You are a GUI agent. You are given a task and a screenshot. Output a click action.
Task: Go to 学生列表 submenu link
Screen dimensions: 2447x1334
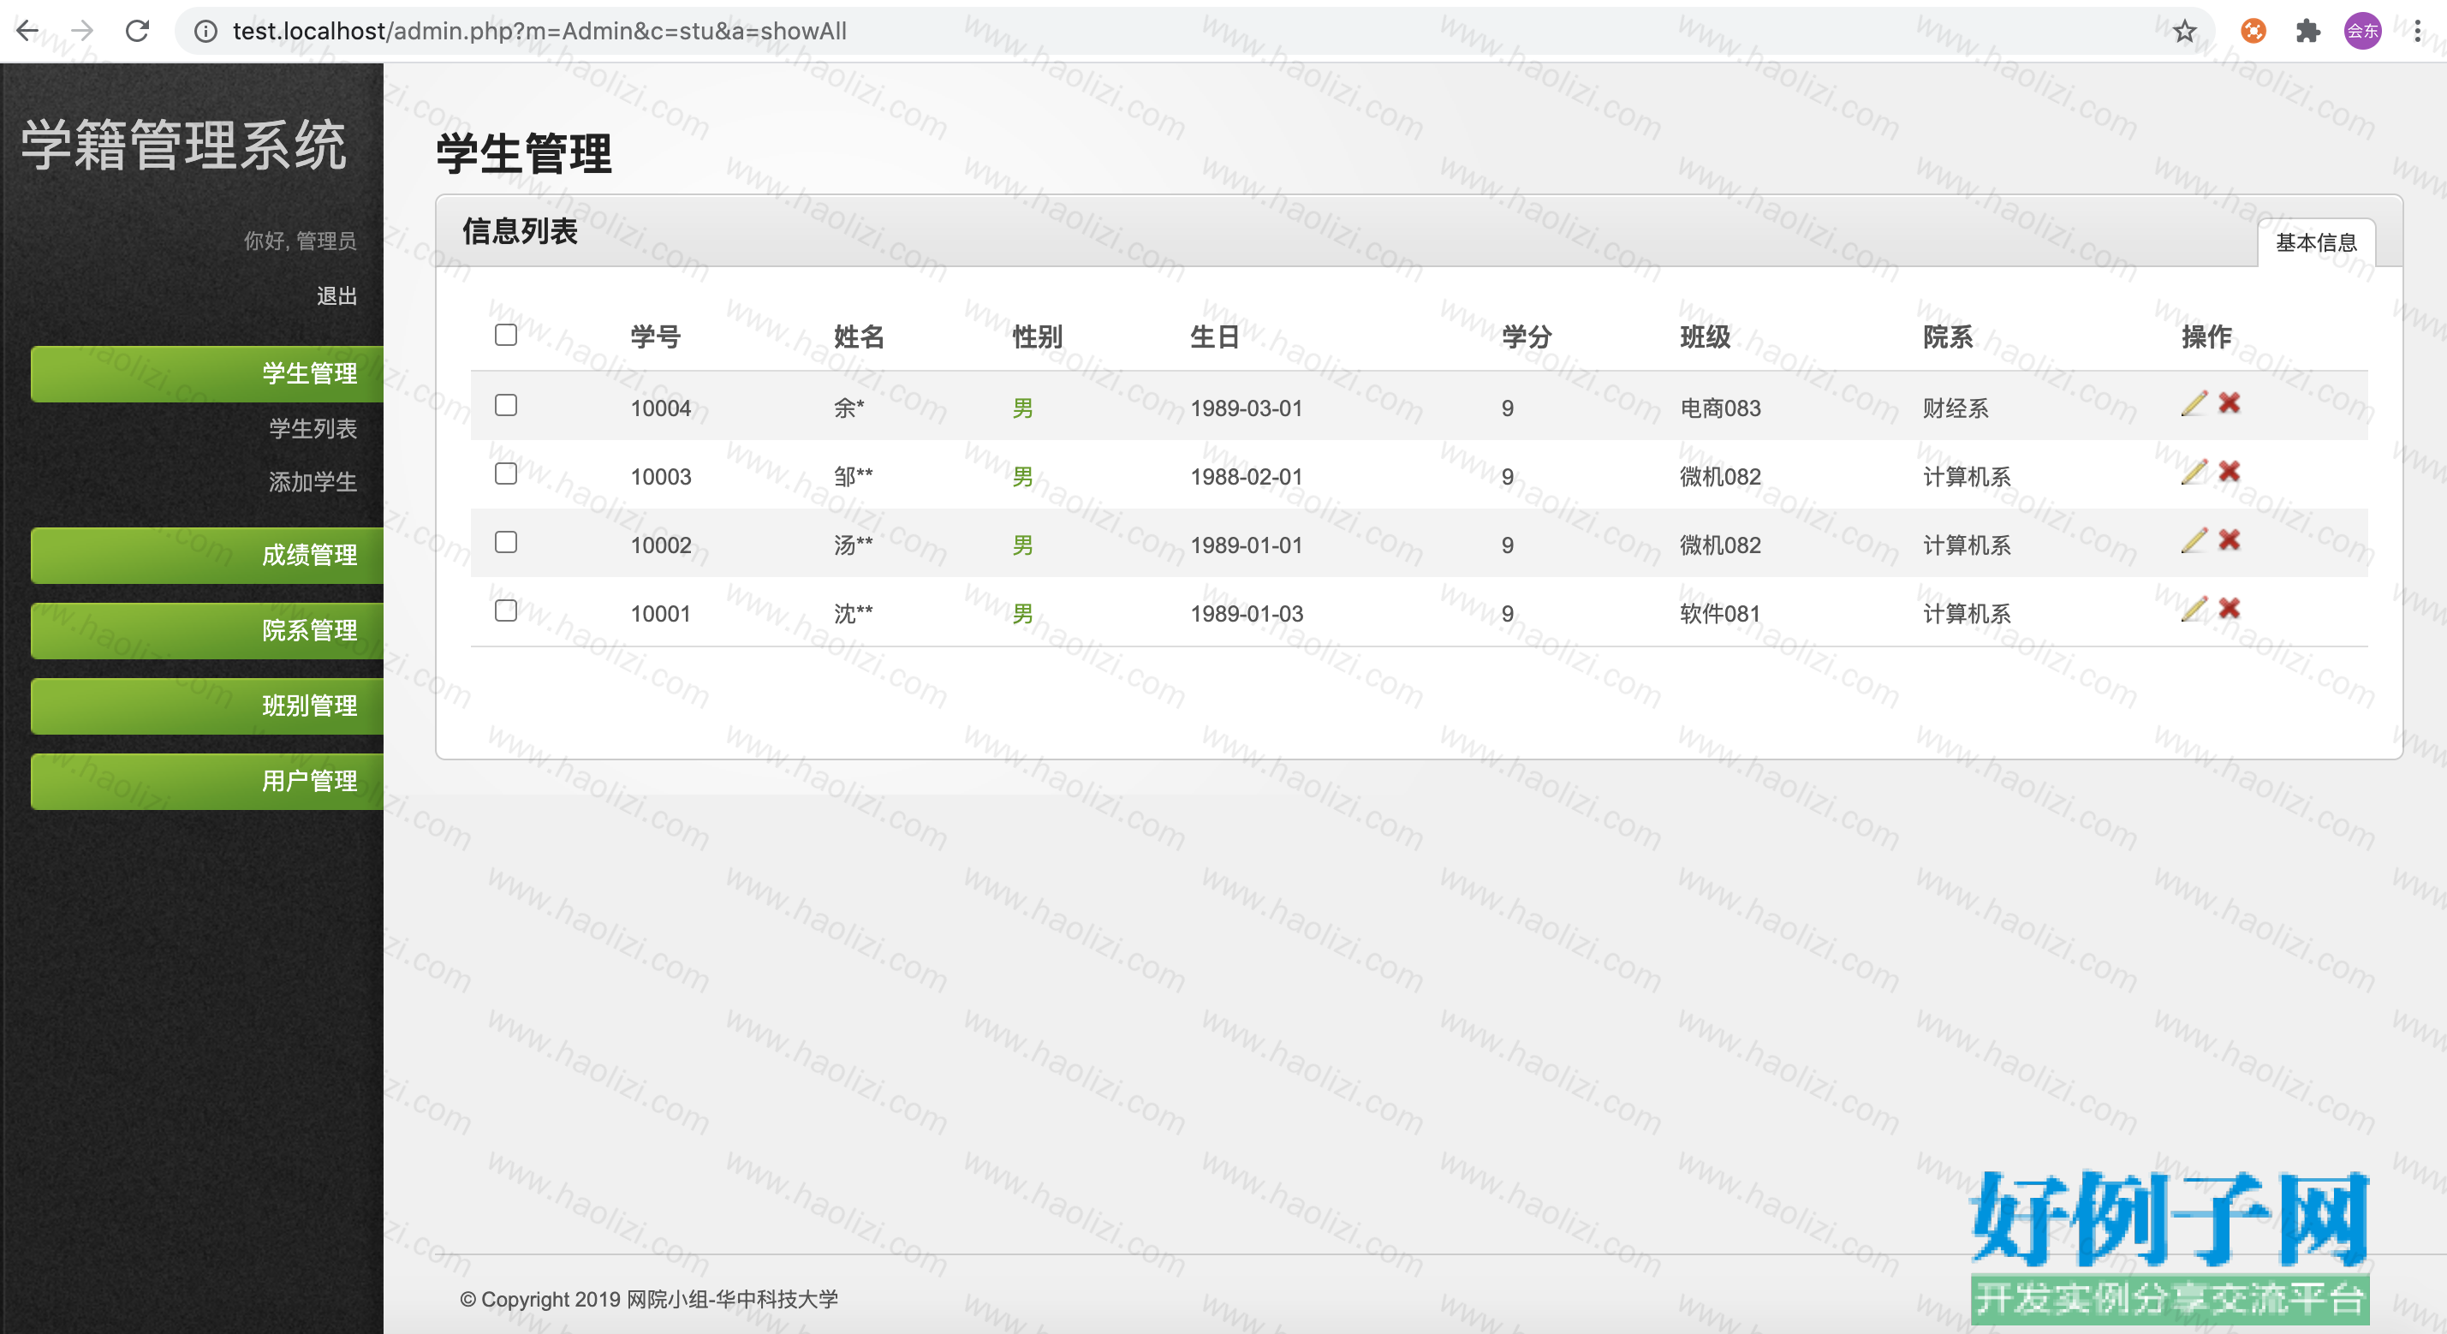[x=313, y=428]
